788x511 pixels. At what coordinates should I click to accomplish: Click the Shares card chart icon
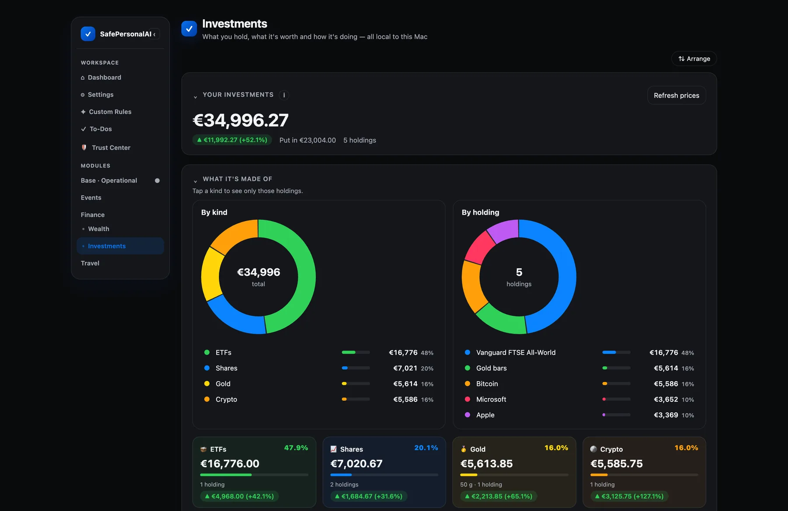334,449
